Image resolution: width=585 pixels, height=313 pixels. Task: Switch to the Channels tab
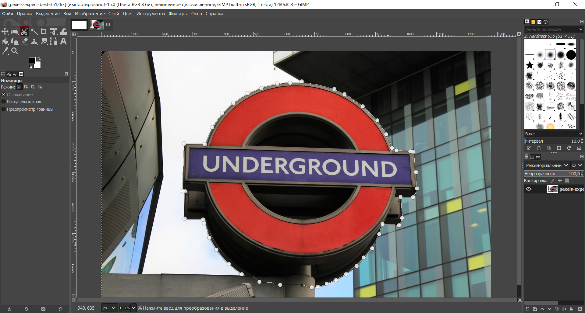point(532,157)
